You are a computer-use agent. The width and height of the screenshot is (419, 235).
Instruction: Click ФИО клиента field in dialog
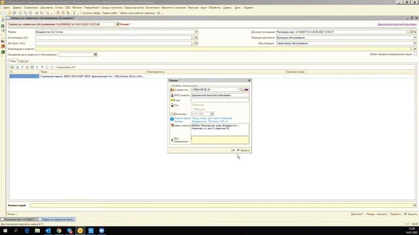(220, 95)
